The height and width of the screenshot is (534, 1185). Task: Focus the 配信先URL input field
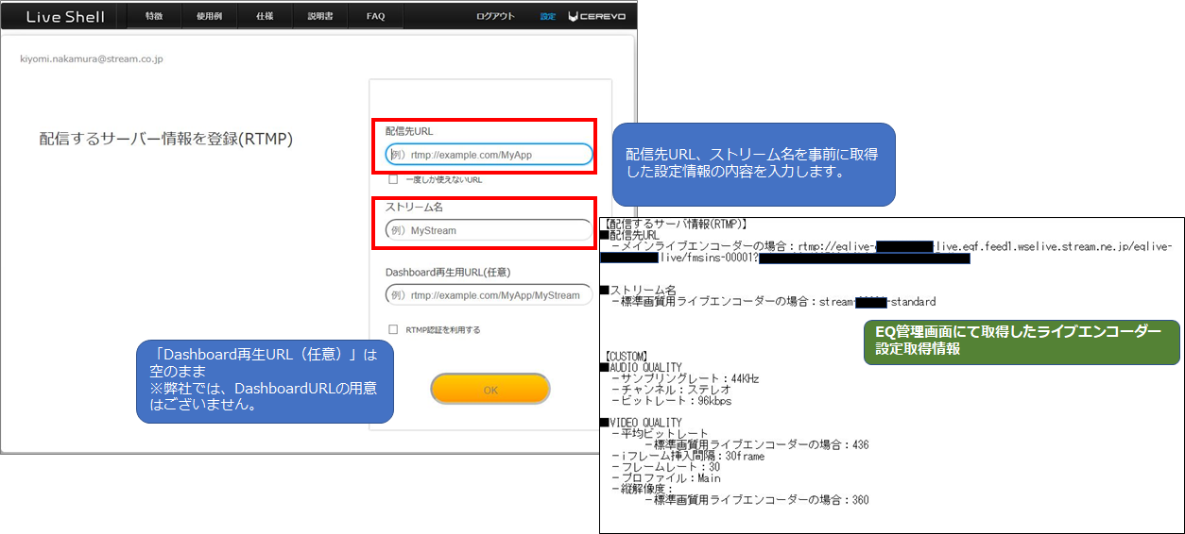tap(489, 155)
